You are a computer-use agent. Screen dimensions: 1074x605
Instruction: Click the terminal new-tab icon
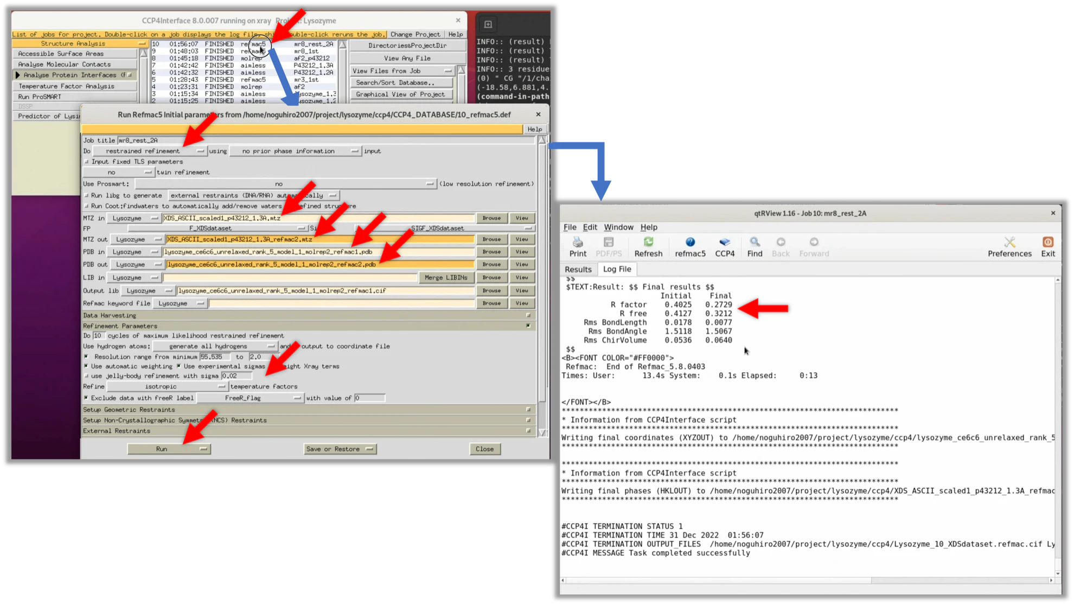(488, 24)
